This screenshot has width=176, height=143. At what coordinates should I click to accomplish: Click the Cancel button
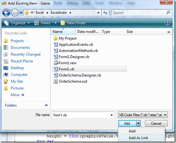coord(156,123)
